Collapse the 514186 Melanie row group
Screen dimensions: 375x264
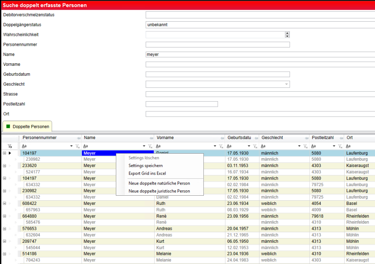4,254
